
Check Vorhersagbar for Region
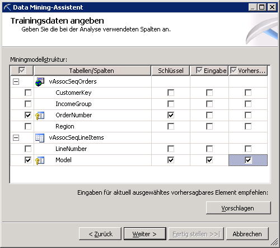(x=248, y=126)
